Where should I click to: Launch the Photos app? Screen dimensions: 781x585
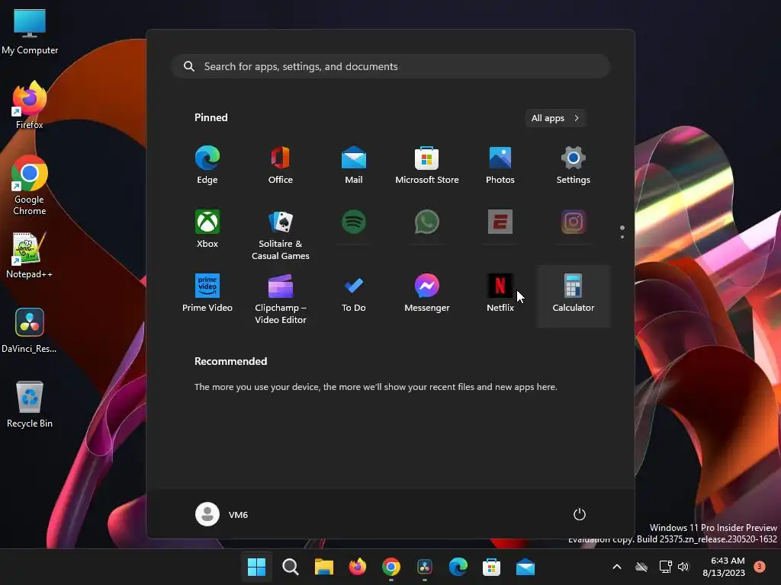(x=500, y=165)
